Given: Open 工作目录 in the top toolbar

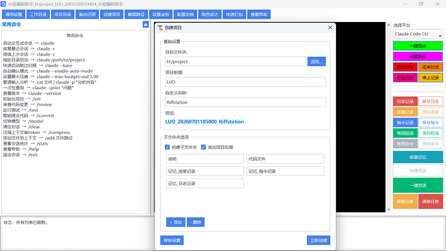Looking at the screenshot, I should 38,14.
